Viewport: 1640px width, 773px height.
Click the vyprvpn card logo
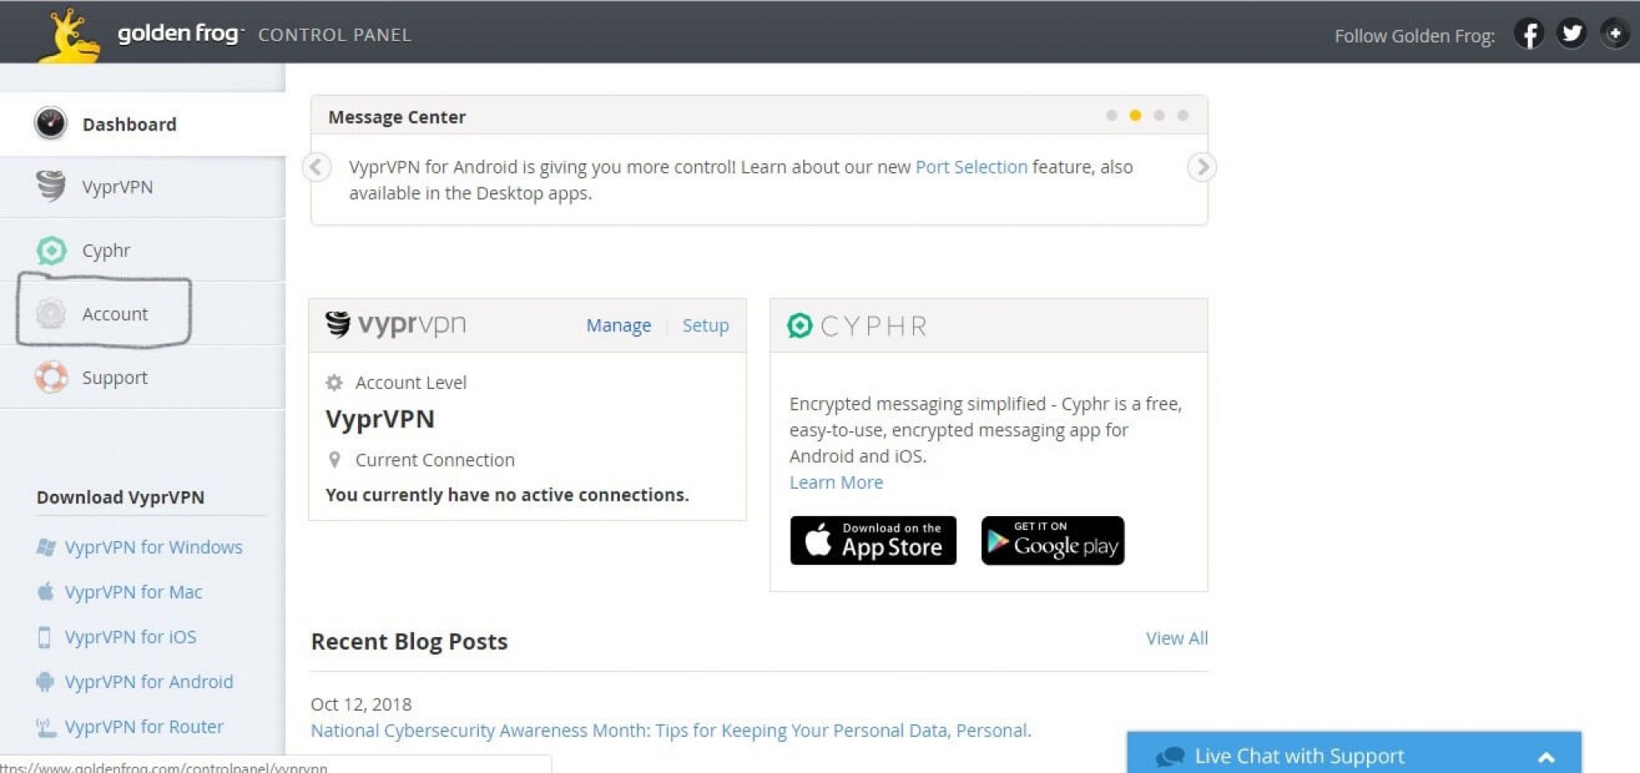point(396,324)
